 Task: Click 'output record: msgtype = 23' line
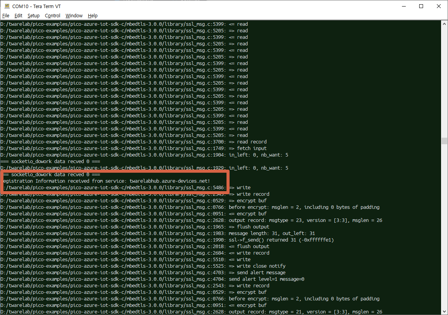pyautogui.click(x=191, y=220)
